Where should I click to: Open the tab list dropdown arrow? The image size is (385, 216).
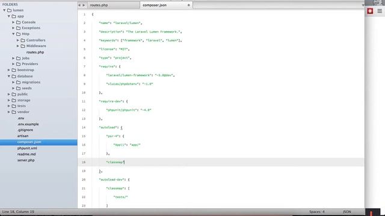tap(363, 5)
